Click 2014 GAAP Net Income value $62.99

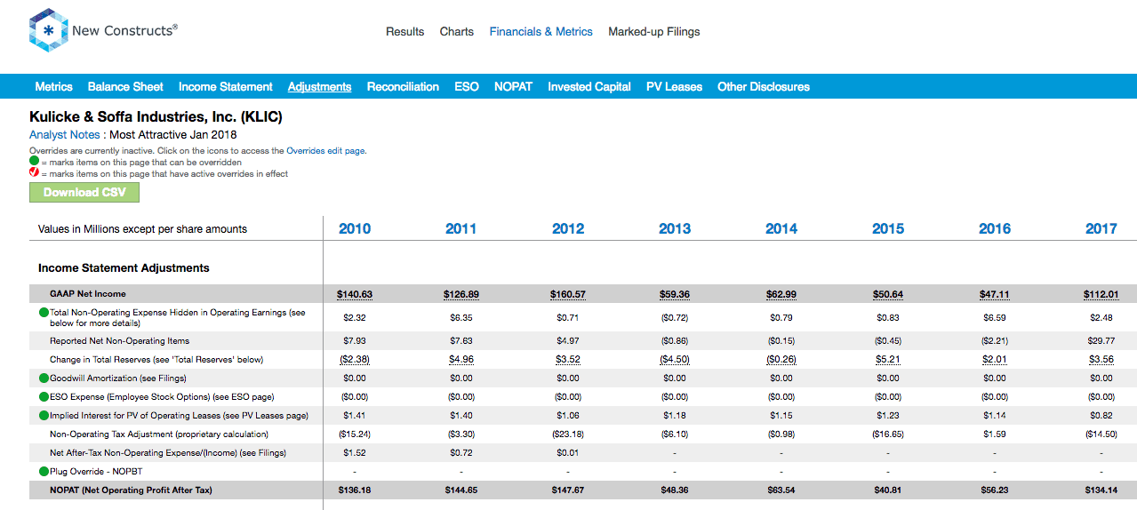781,294
